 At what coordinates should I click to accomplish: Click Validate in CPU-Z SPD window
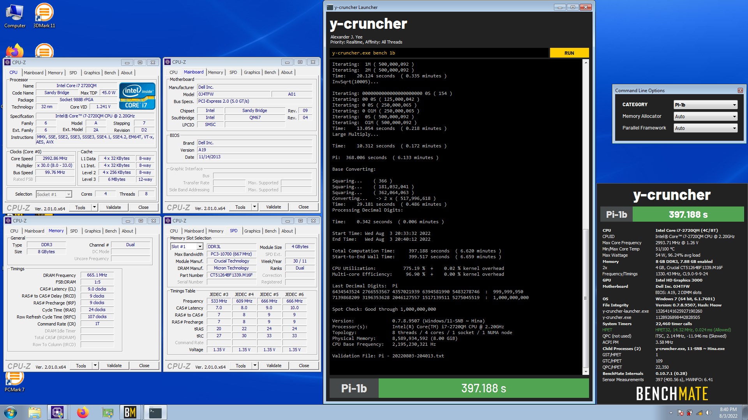coord(274,366)
